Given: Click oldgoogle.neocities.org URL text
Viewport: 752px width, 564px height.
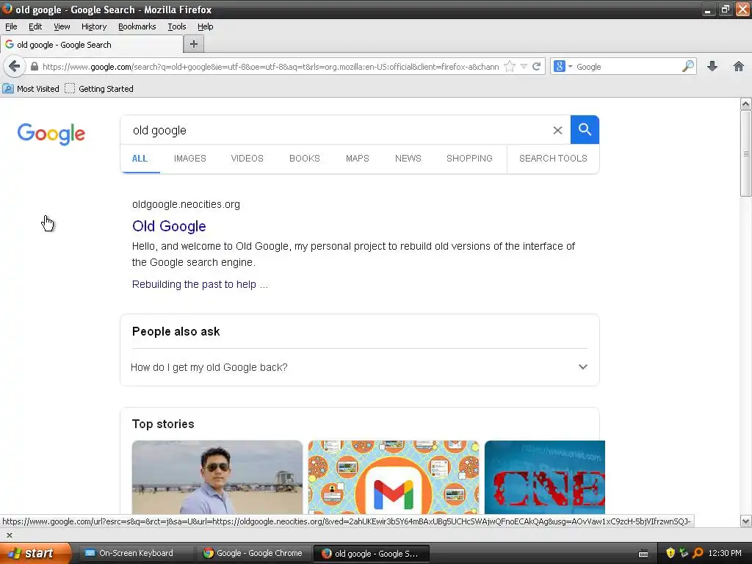Looking at the screenshot, I should 186,204.
